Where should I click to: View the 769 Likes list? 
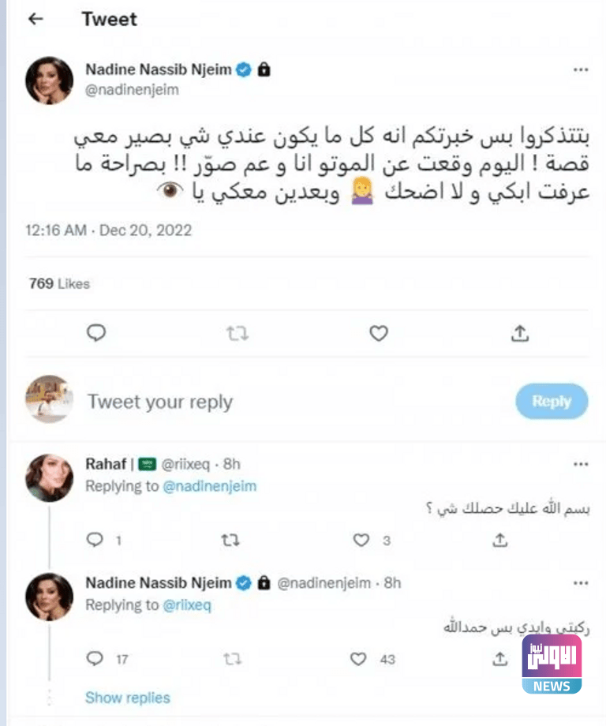[x=59, y=283]
